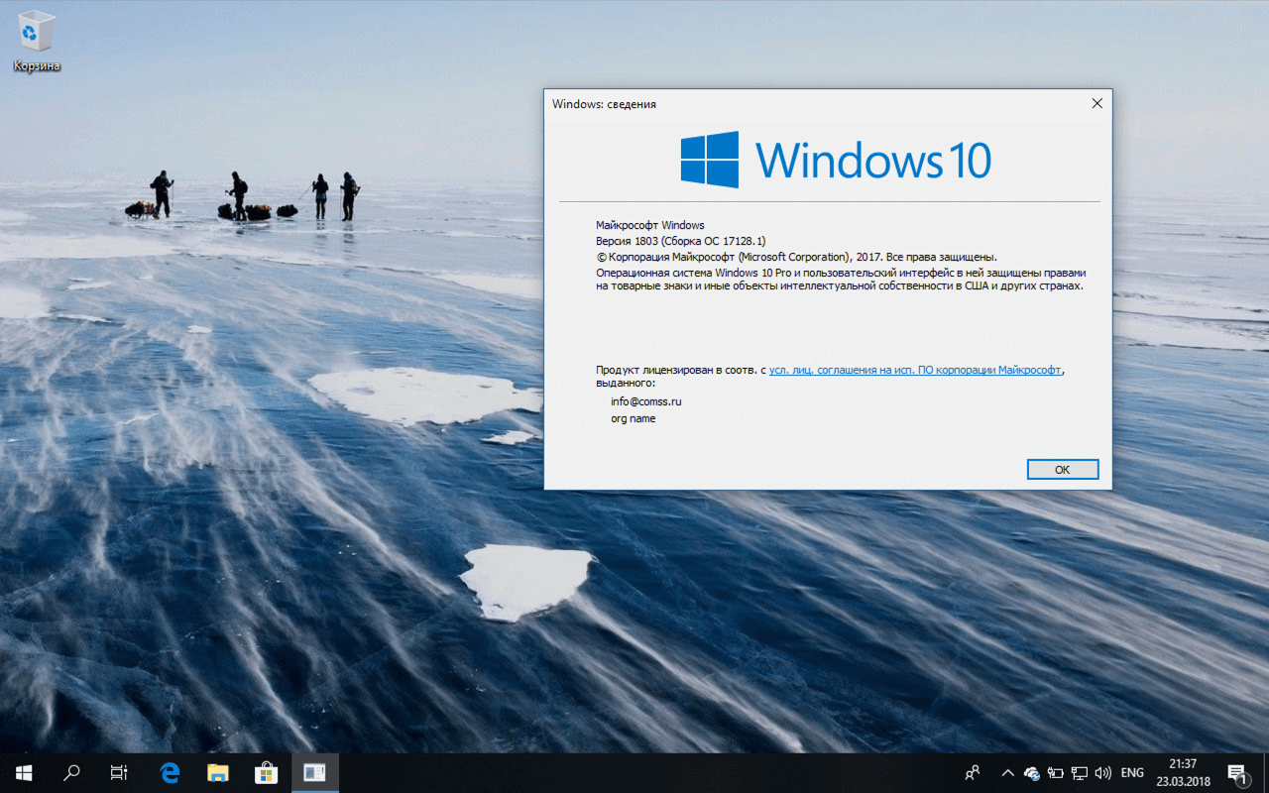The height and width of the screenshot is (793, 1269).
Task: Click the info@comss.ru licensee text
Action: [646, 401]
